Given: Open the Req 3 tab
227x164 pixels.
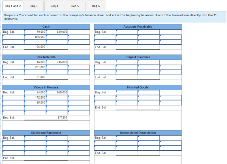Looking at the screenshot, I should (34, 6).
